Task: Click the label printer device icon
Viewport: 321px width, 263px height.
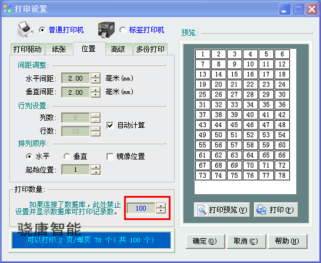Action: click(x=106, y=30)
